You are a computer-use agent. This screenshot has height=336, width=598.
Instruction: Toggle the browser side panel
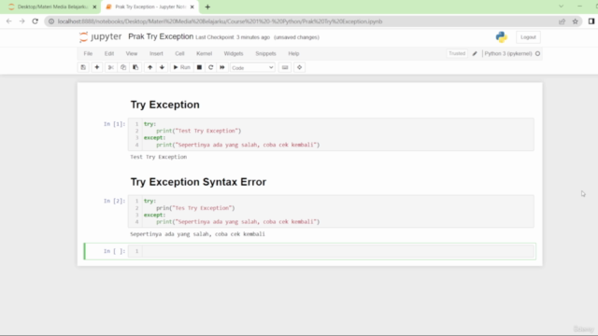pyautogui.click(x=591, y=21)
